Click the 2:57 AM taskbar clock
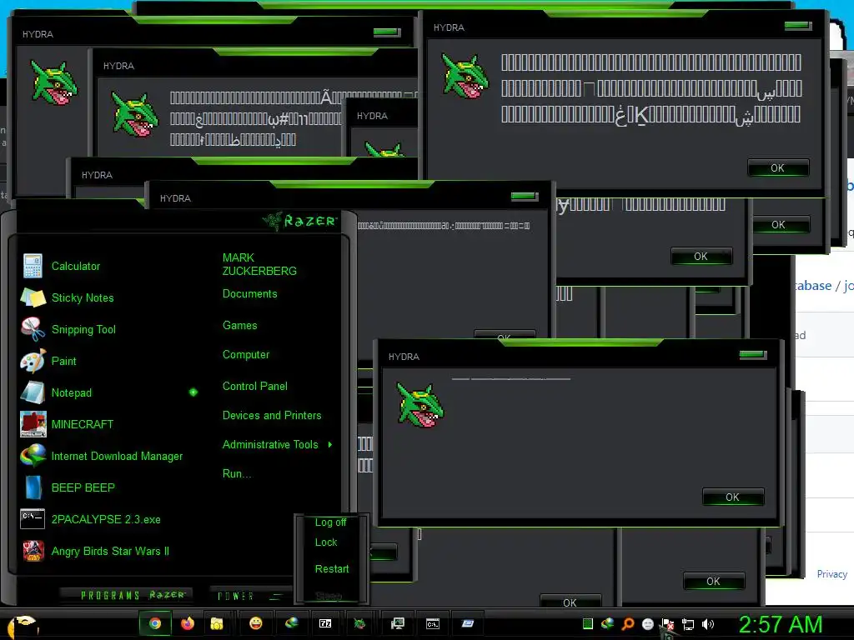The image size is (854, 640). tap(780, 624)
